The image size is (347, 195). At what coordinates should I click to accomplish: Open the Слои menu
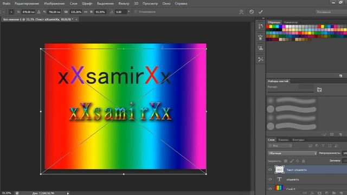pos(74,4)
